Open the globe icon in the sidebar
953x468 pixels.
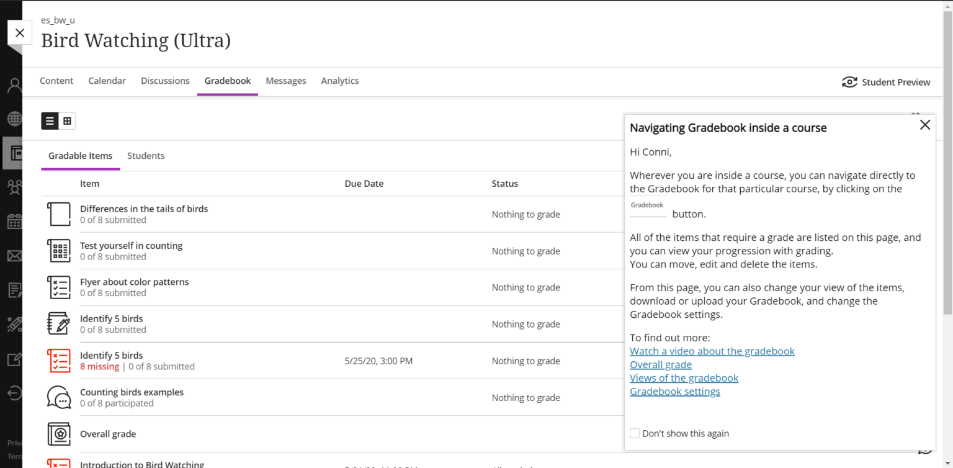click(15, 119)
